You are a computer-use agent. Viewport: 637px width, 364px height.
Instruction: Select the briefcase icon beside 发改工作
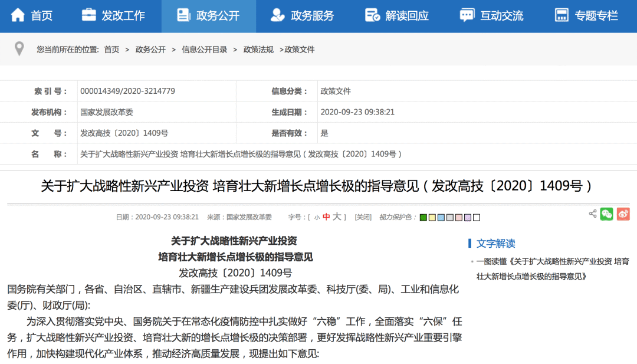[88, 15]
